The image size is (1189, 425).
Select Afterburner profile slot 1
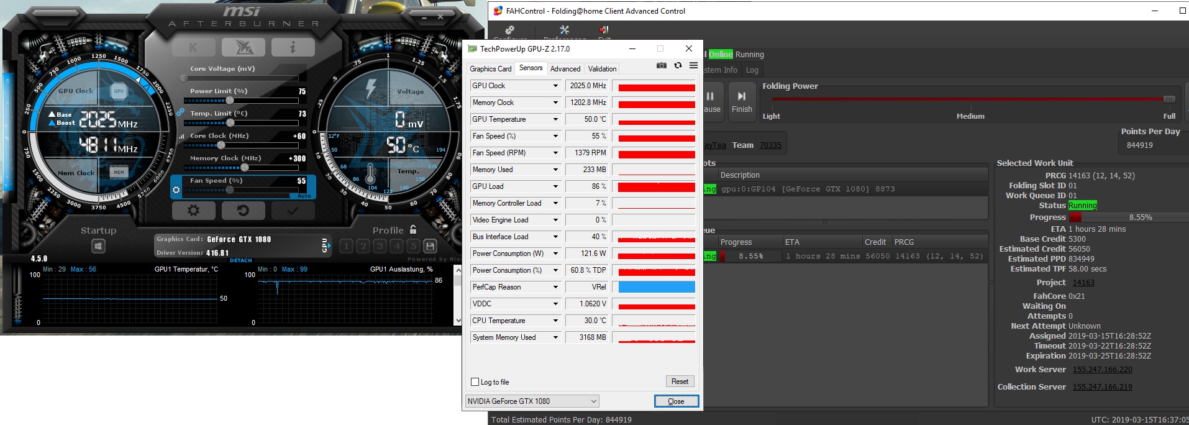pyautogui.click(x=347, y=246)
